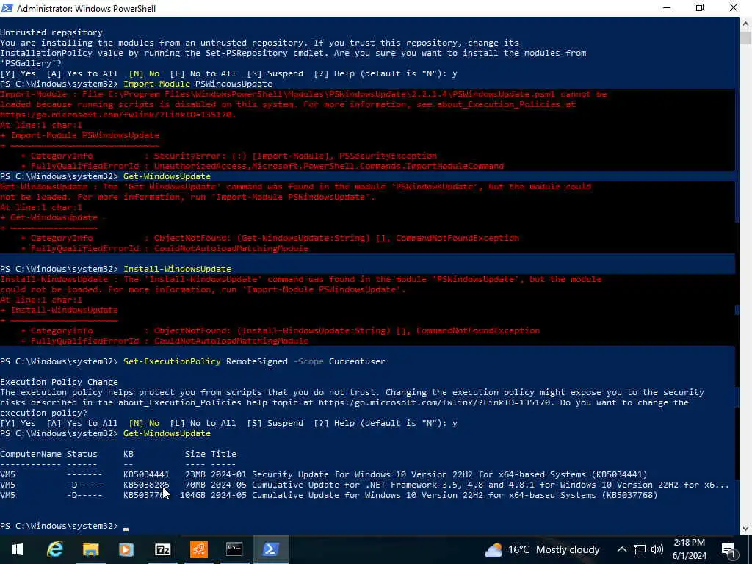This screenshot has width=752, height=564.
Task: Click the '-Scope' parameter
Action: (x=308, y=361)
